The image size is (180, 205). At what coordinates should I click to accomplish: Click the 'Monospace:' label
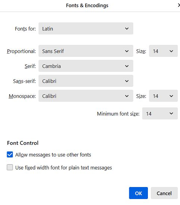[22, 96]
